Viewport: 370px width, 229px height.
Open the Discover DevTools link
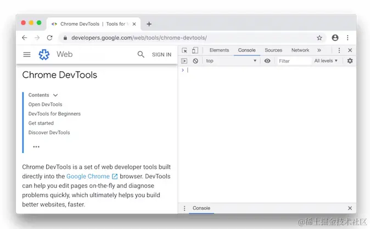point(49,133)
